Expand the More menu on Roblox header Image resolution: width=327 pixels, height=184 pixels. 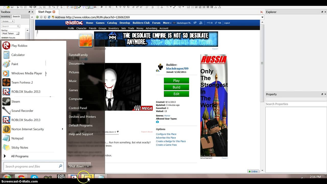167,23
